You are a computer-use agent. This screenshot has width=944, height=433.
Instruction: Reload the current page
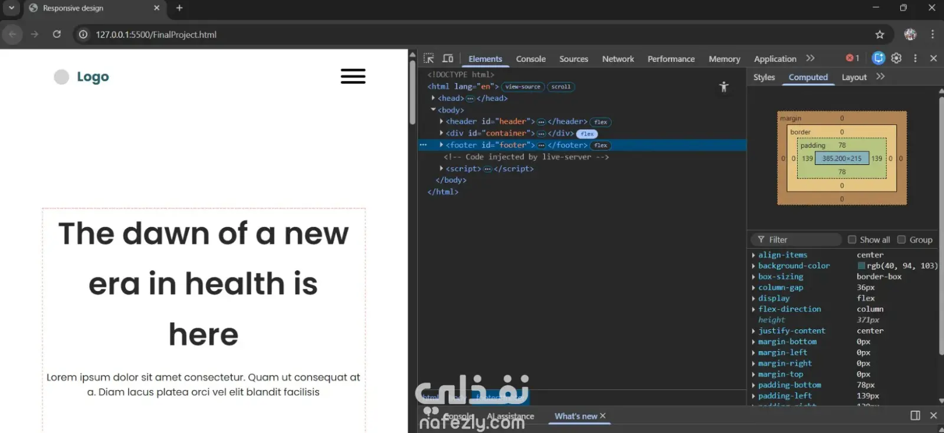pyautogui.click(x=57, y=34)
